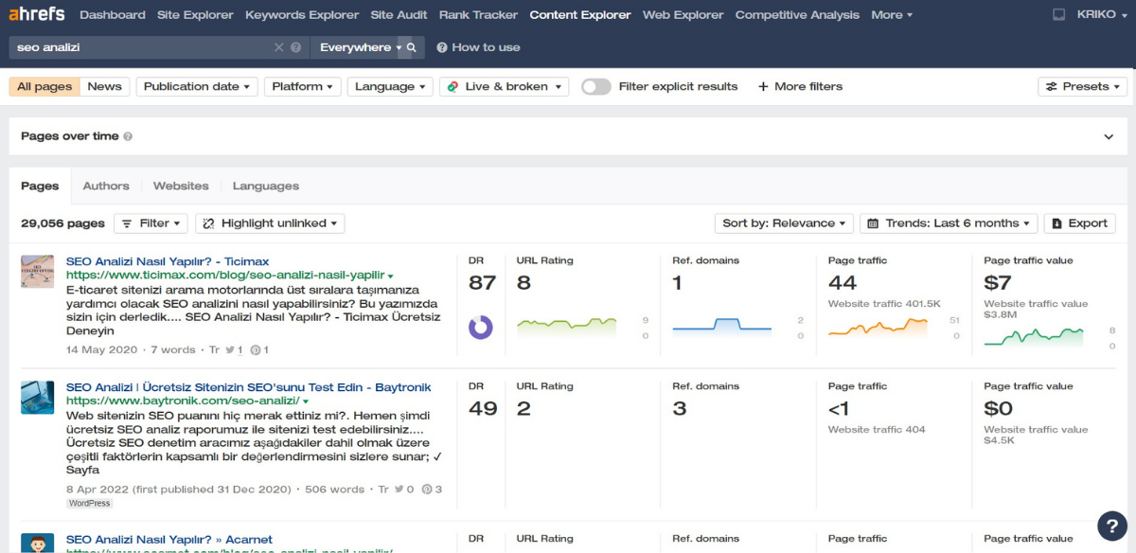Open the SEO Analizi Nasıl Yapılır? Ticimax link

[x=168, y=261]
